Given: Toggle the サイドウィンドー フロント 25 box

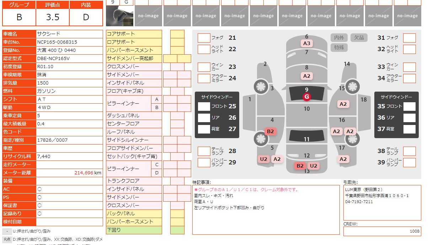Looking at the screenshot, I should pyautogui.click(x=204, y=106).
